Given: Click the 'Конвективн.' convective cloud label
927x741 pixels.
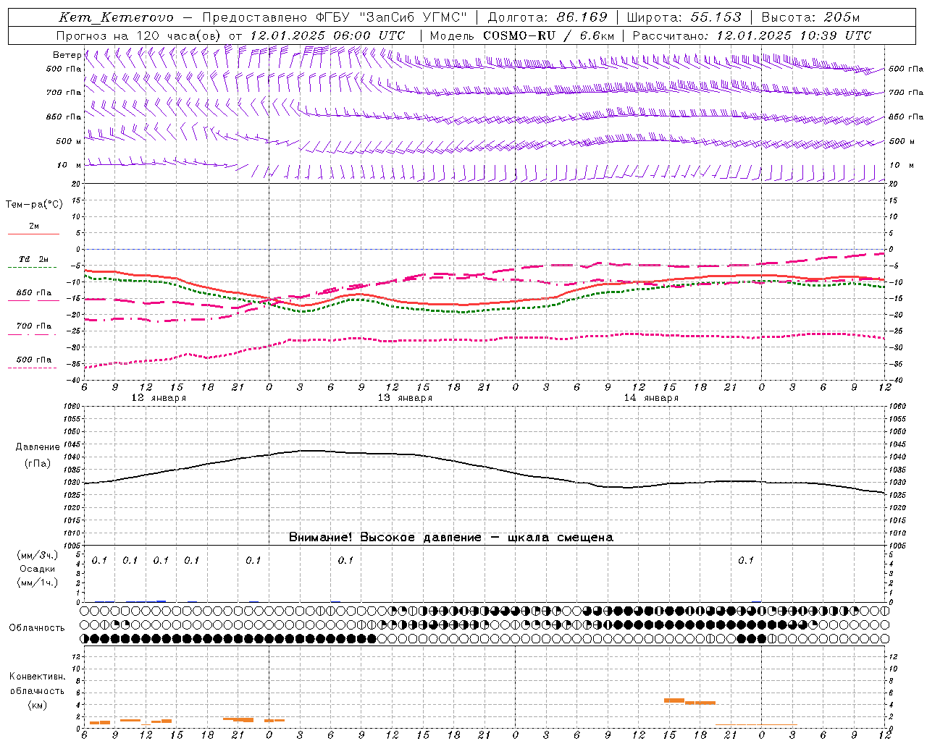Looking at the screenshot, I should (x=37, y=677).
